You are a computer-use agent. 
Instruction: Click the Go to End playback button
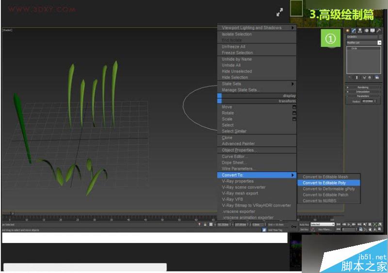pyautogui.click(x=359, y=224)
